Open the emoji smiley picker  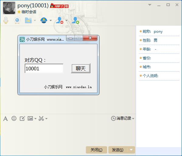[x=14, y=118]
